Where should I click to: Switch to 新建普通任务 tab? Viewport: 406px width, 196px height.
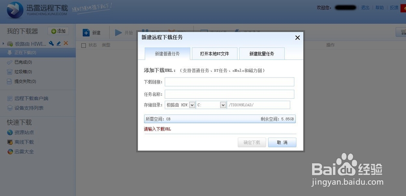(167, 54)
